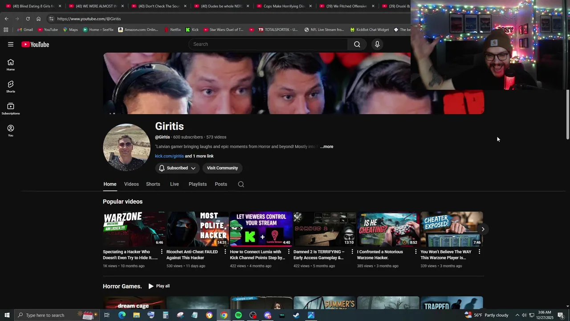This screenshot has width=570, height=321.
Task: Open Windows Start menu
Action: click(x=7, y=315)
